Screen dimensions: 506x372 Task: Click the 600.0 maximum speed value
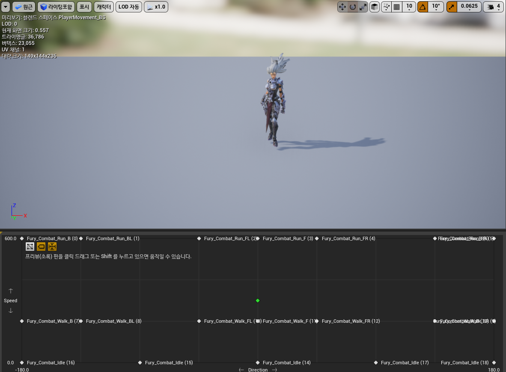[10, 238]
